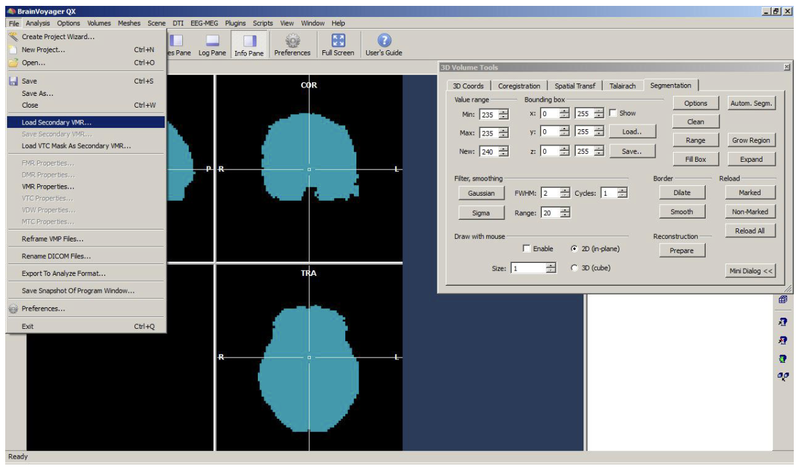This screenshot has width=799, height=471.
Task: Switch to the Coregistration tab
Action: 519,86
